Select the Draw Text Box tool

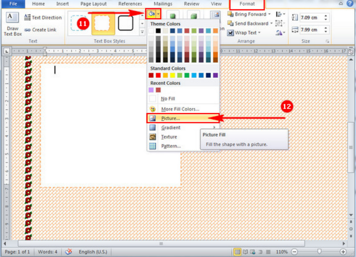point(12,23)
